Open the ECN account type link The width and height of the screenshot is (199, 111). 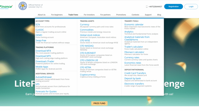[x=38, y=25]
